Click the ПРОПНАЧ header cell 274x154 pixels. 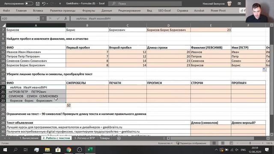point(248,83)
